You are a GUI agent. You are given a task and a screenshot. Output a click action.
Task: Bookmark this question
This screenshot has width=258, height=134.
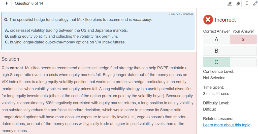[x=247, y=4]
